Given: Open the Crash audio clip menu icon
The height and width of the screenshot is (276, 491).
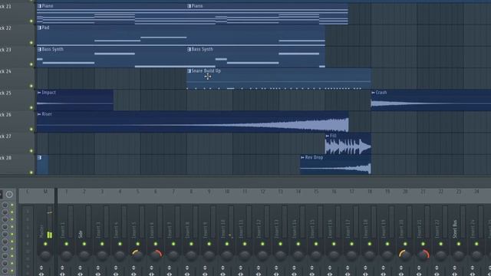Looking at the screenshot, I should click(x=373, y=93).
